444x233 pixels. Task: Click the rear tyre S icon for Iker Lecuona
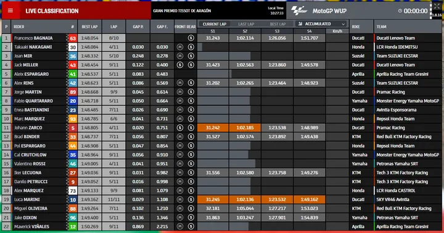pos(191,173)
